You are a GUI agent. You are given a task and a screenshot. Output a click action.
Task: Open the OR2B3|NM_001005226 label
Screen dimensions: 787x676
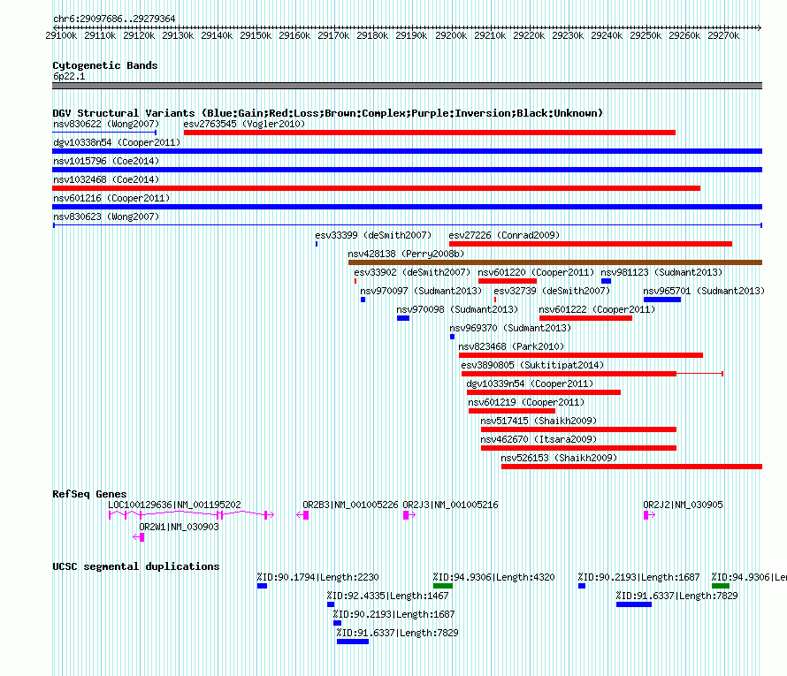[350, 505]
